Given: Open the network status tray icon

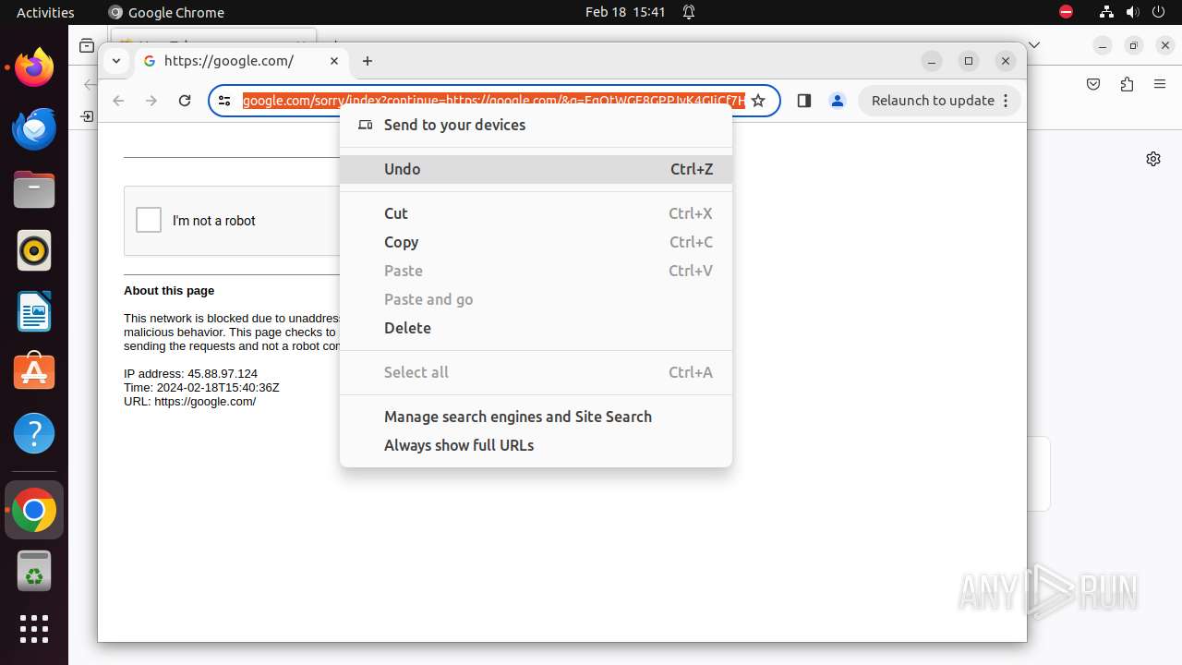Looking at the screenshot, I should click(1106, 12).
